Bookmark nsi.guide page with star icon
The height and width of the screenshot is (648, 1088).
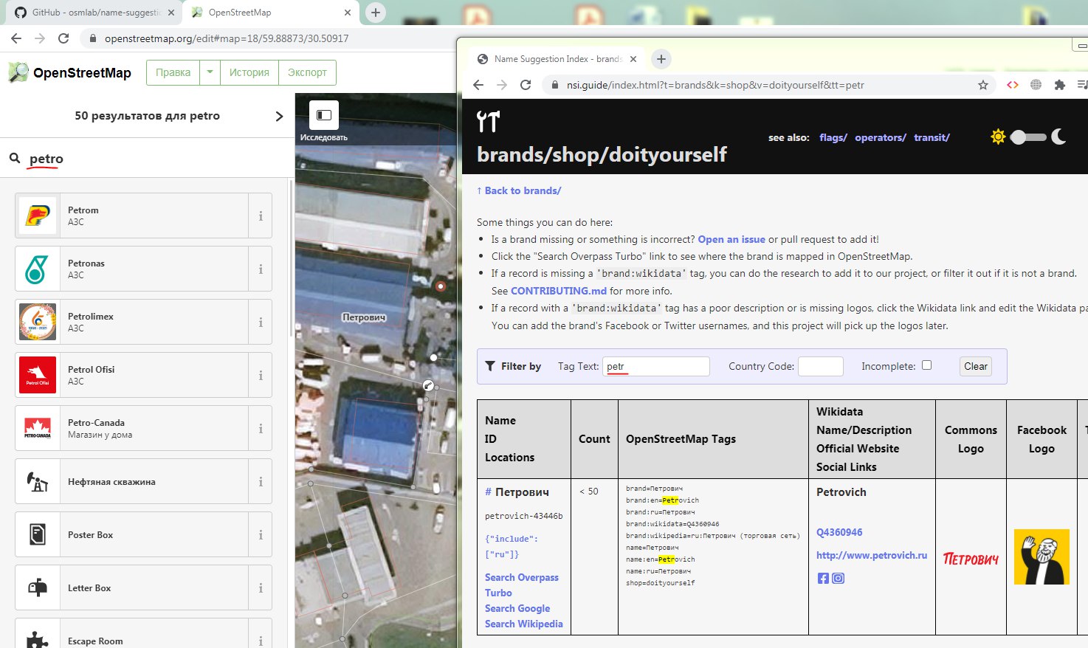pyautogui.click(x=983, y=85)
